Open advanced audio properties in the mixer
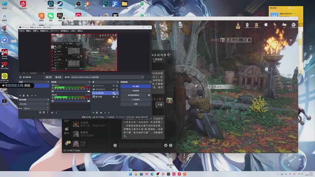The width and height of the screenshot is (315, 177). click(x=52, y=113)
